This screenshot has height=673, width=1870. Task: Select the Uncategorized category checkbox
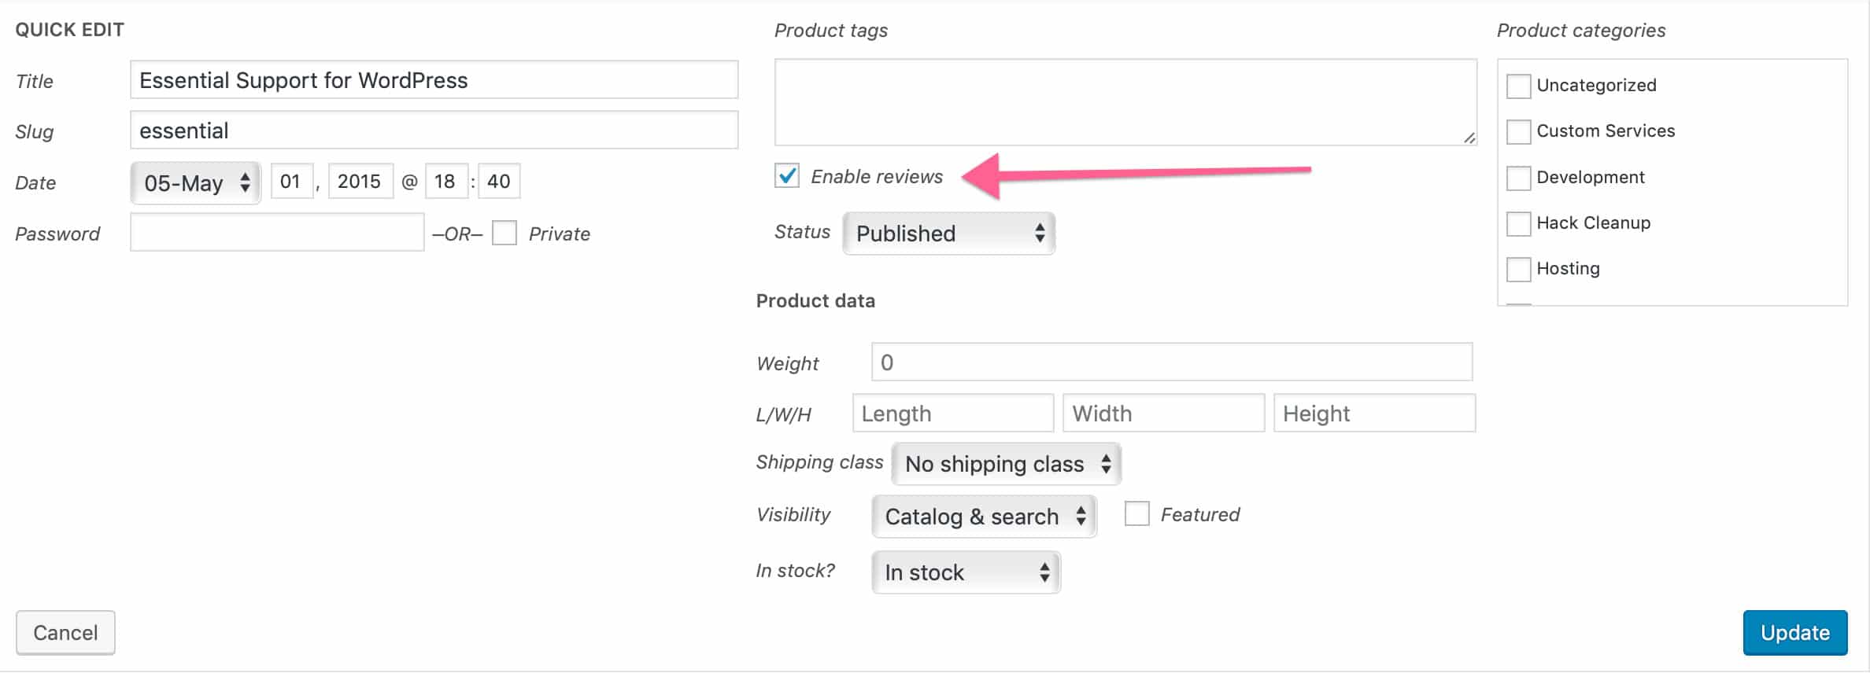(1518, 85)
